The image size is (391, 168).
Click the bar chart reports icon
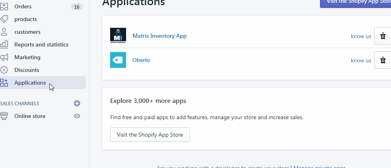click(x=4, y=44)
